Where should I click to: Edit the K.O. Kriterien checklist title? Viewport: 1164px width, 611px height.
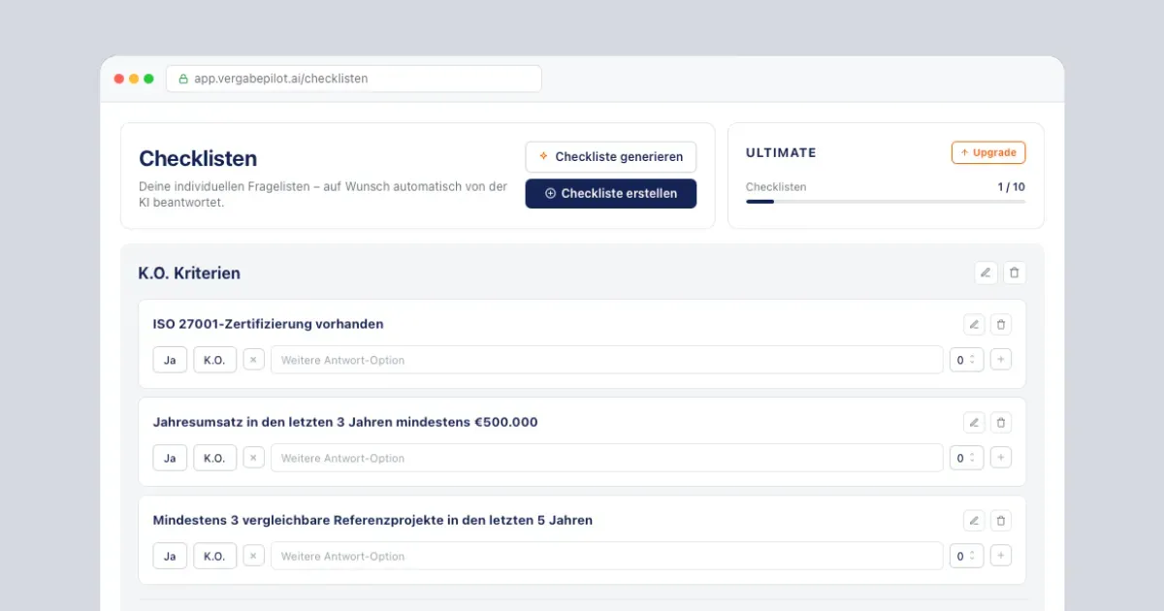coord(986,273)
